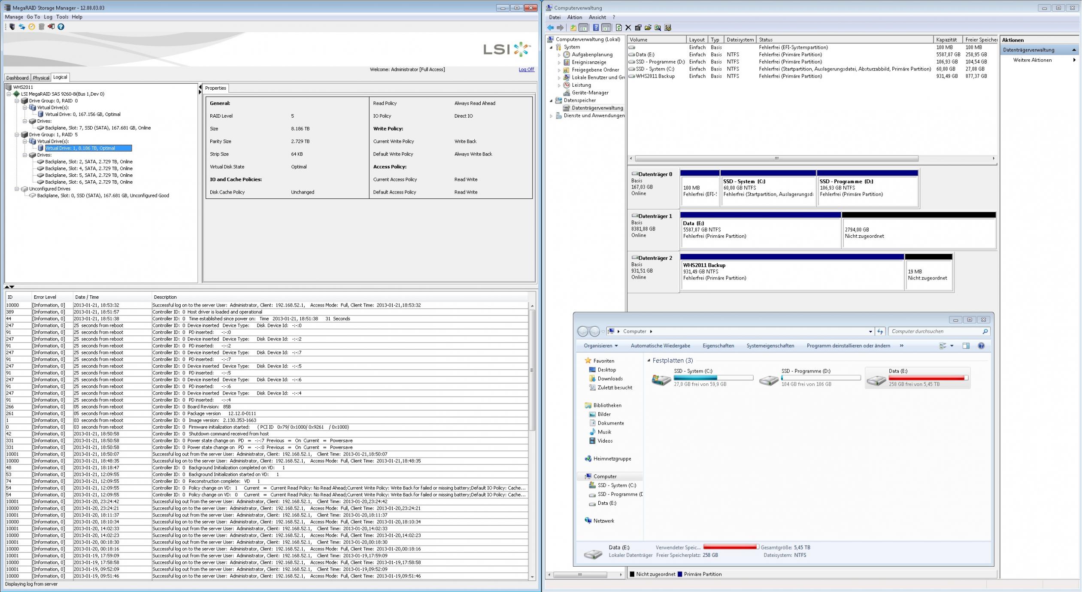Click the Log Off link
Screen dimensions: 1082x592
(x=526, y=70)
